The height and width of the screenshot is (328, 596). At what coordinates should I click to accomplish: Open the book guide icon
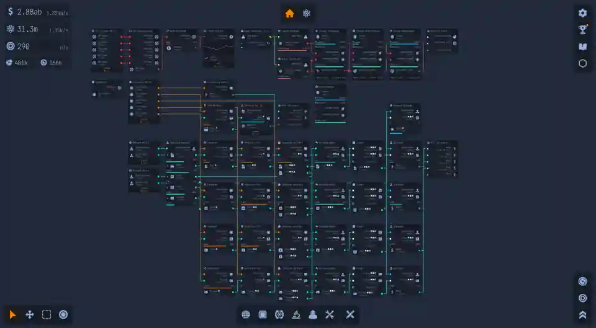[x=583, y=47]
